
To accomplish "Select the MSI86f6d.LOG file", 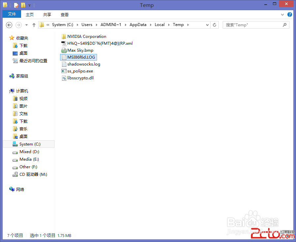I will tap(79, 57).
